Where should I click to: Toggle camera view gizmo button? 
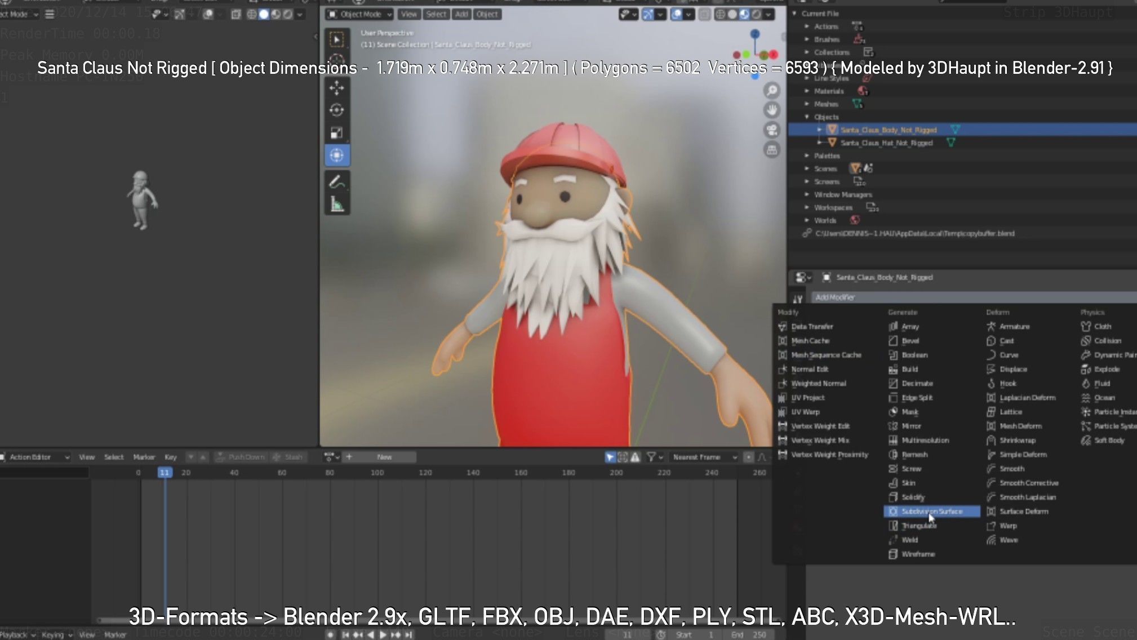pos(771,130)
